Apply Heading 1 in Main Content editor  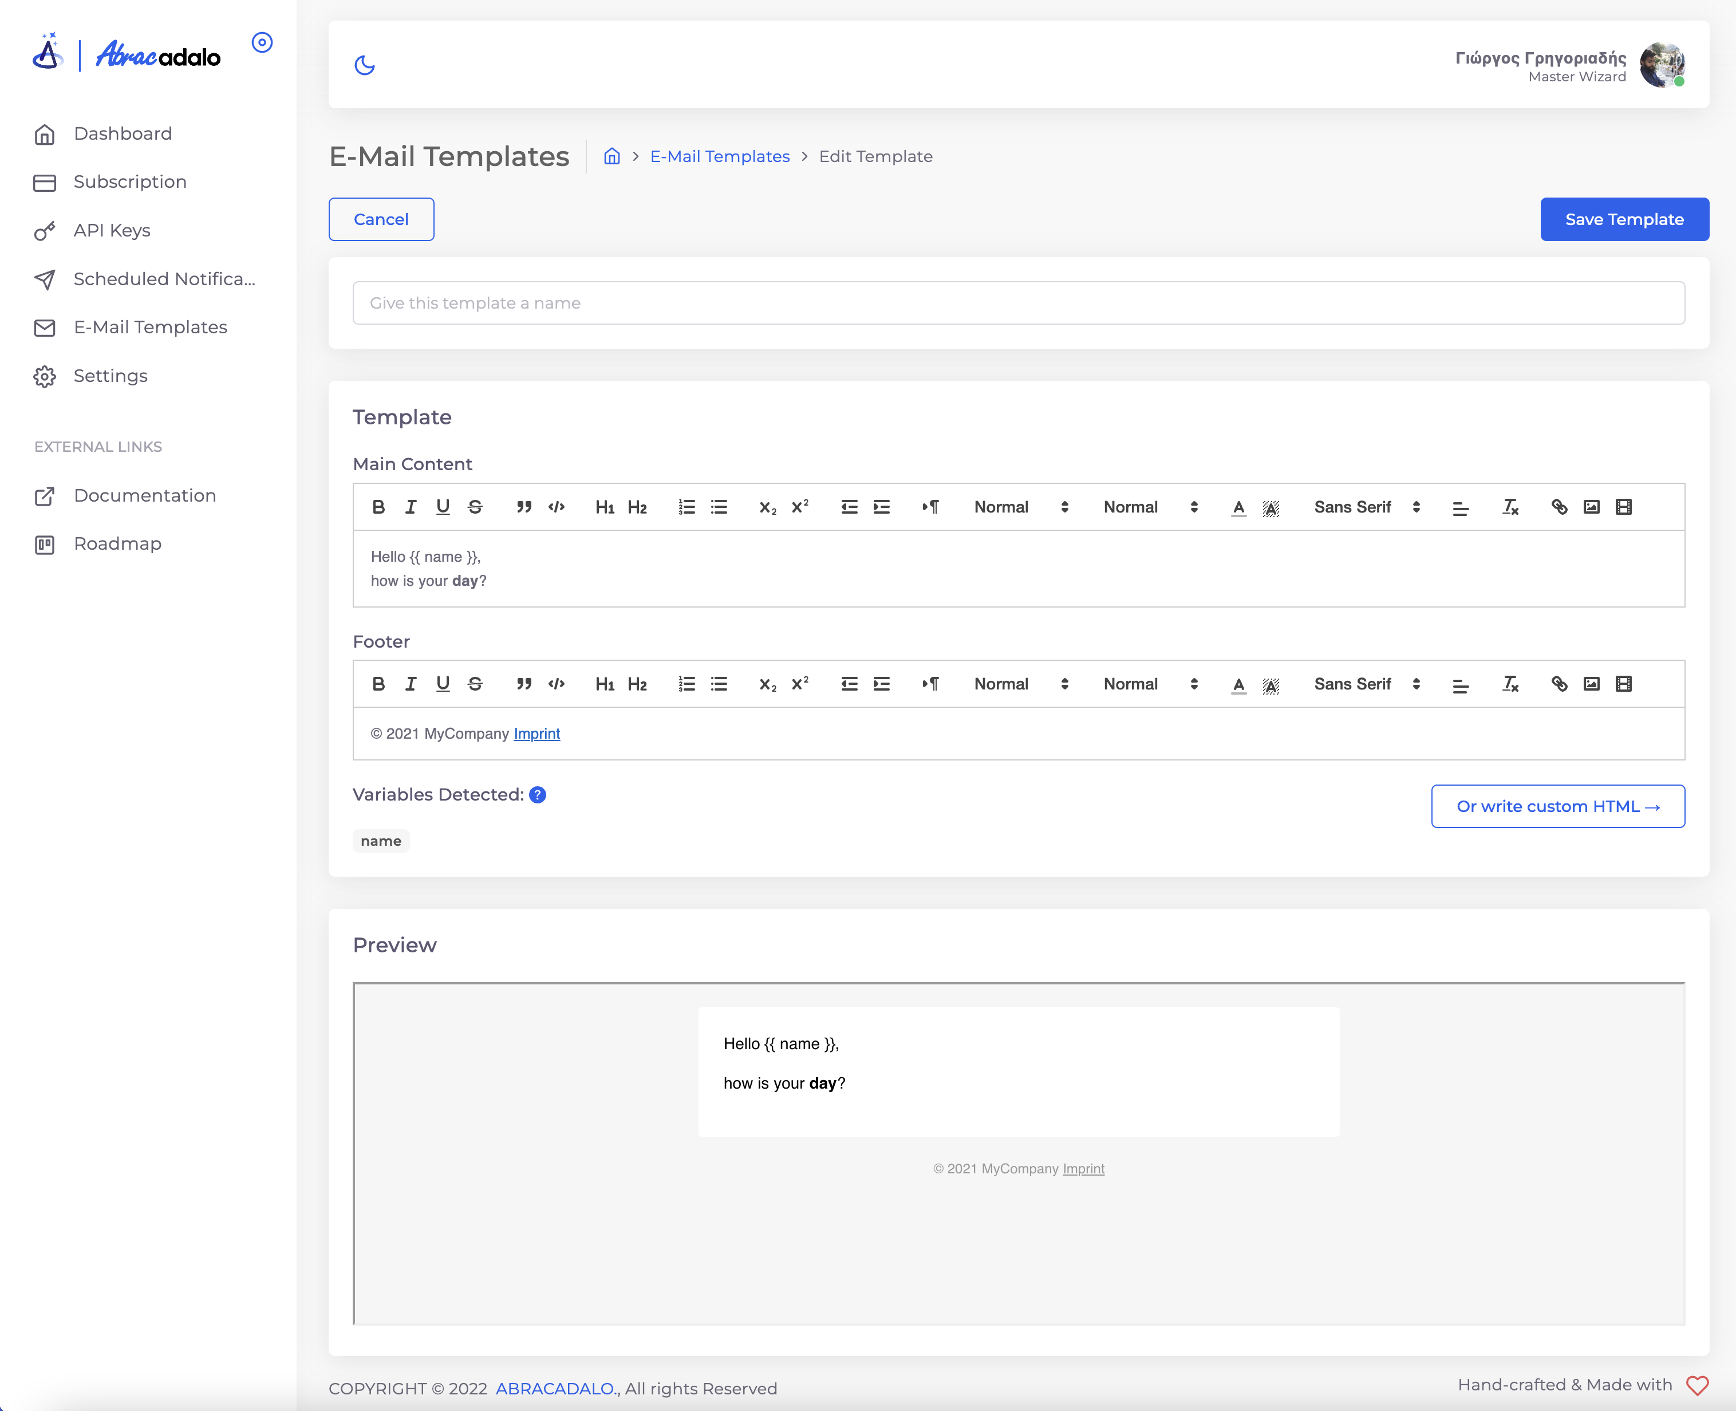[x=605, y=507]
